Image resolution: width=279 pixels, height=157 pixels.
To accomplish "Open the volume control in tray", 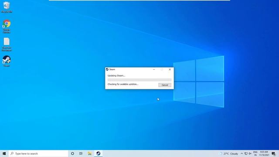I will tap(250, 154).
